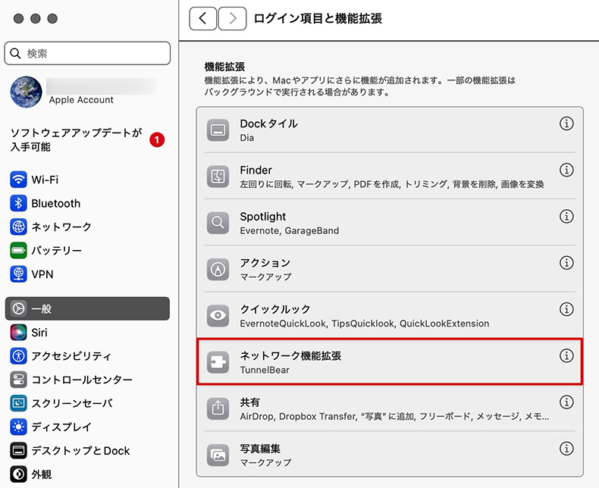Select バッテリー in the sidebar
The image size is (599, 488).
click(x=56, y=250)
